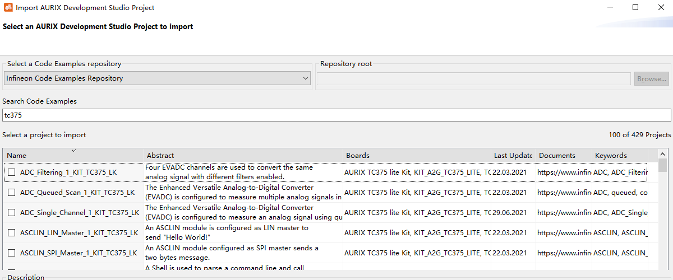This screenshot has height=280, width=673.
Task: Select the ASCLIN_SPI_Master_1_KIT_TC375_LK project name
Action: (x=79, y=253)
